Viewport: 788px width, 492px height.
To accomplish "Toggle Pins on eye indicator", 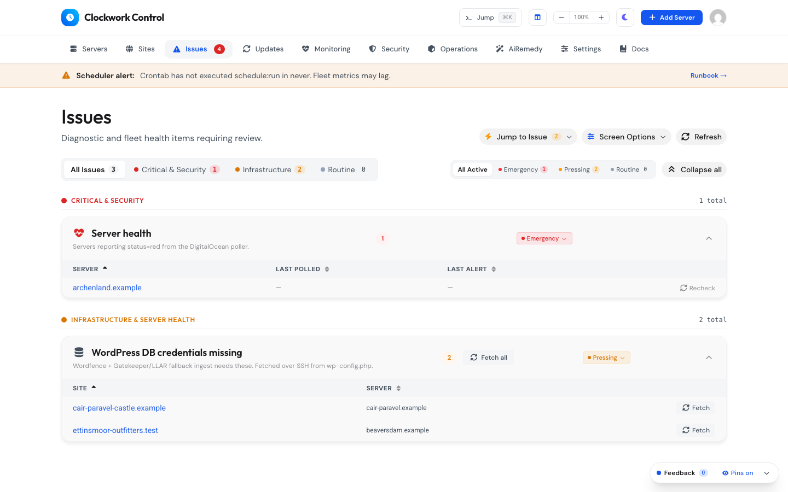I will (x=738, y=473).
